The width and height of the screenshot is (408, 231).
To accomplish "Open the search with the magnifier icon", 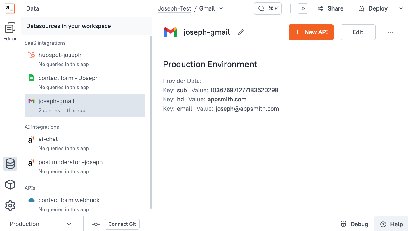I will (x=261, y=8).
